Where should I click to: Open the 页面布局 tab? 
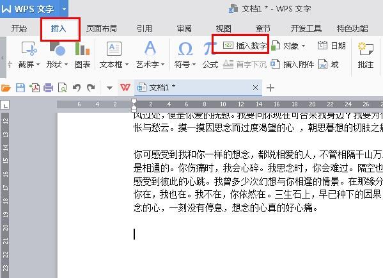[102, 29]
